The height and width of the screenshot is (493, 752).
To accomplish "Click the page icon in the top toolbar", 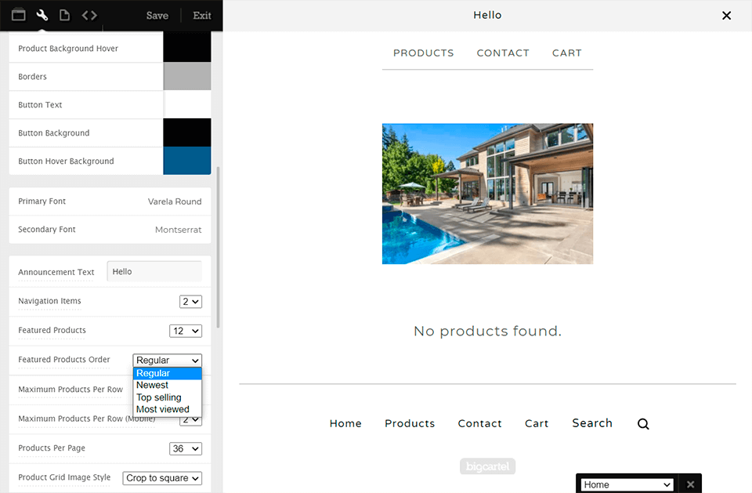I will pos(64,14).
